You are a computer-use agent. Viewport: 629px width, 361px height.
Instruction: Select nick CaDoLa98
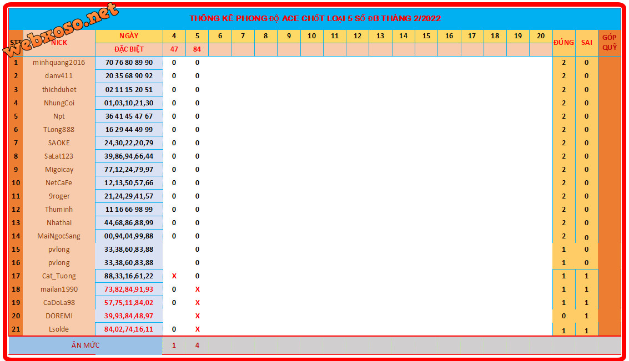tap(59, 303)
